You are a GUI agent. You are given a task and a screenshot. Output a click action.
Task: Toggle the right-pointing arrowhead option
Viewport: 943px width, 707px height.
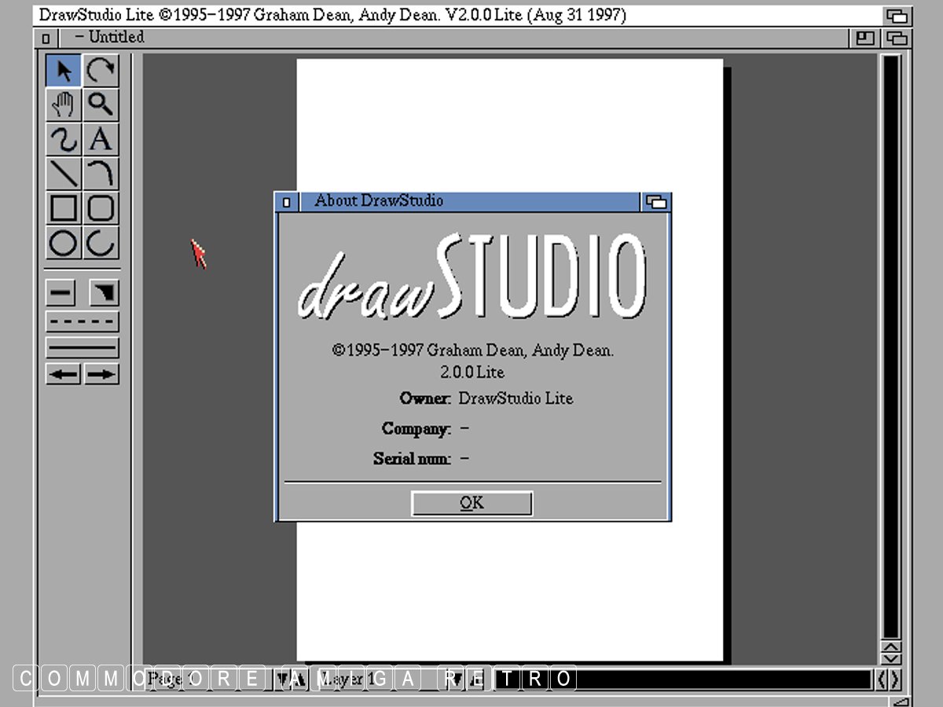(x=101, y=374)
